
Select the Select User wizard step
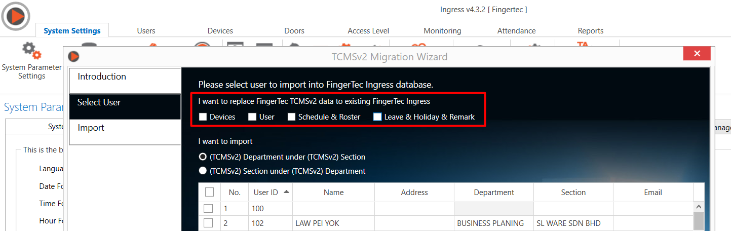pyautogui.click(x=125, y=106)
